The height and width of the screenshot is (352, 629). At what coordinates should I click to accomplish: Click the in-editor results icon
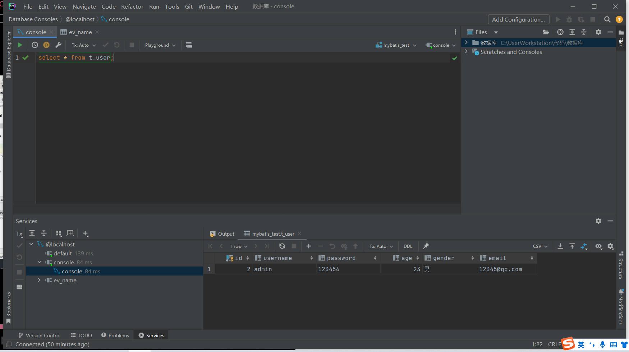click(x=189, y=45)
